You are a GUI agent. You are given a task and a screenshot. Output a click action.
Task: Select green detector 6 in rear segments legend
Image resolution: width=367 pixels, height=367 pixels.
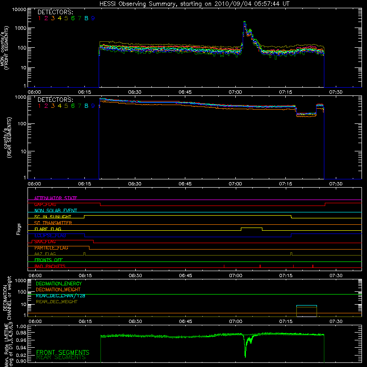point(73,106)
